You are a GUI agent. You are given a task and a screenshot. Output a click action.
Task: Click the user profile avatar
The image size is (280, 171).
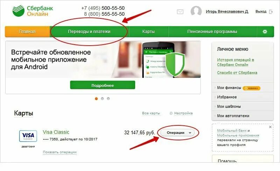pos(196,11)
